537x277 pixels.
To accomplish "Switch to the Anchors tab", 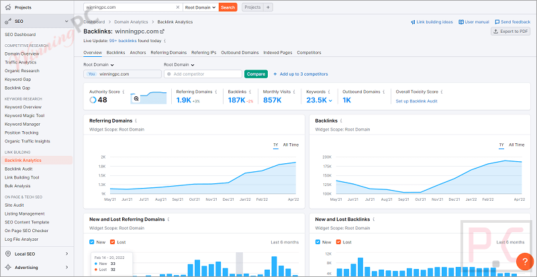I will tap(138, 53).
